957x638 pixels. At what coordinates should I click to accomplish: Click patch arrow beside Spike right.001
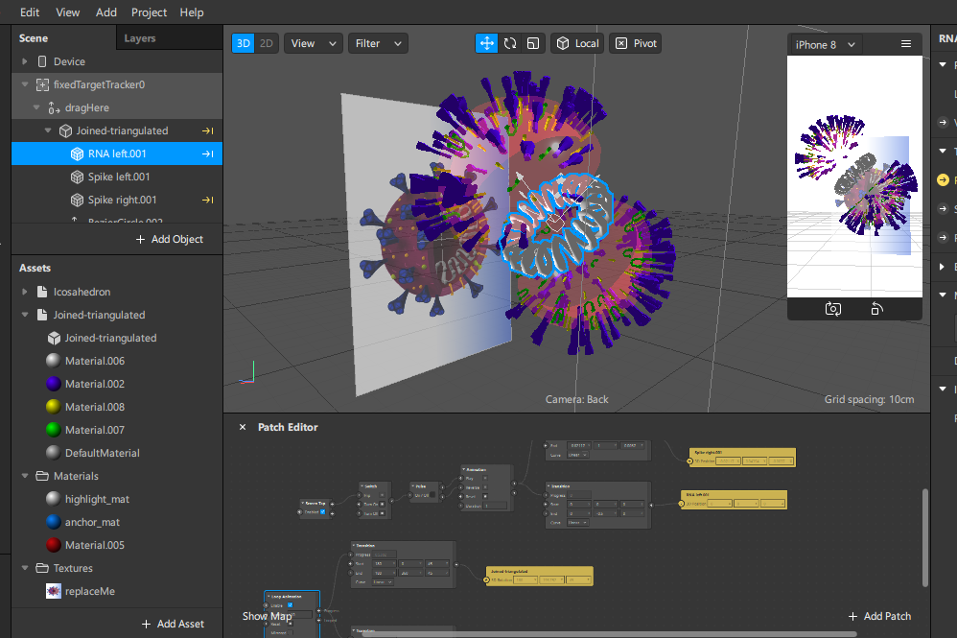point(207,200)
